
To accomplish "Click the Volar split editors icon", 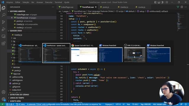I will coord(178,7).
